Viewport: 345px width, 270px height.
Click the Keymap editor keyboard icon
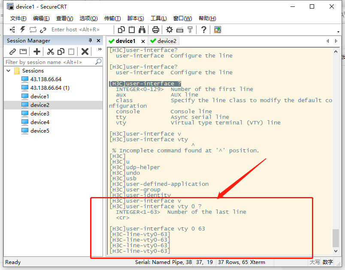pyautogui.click(x=180, y=30)
